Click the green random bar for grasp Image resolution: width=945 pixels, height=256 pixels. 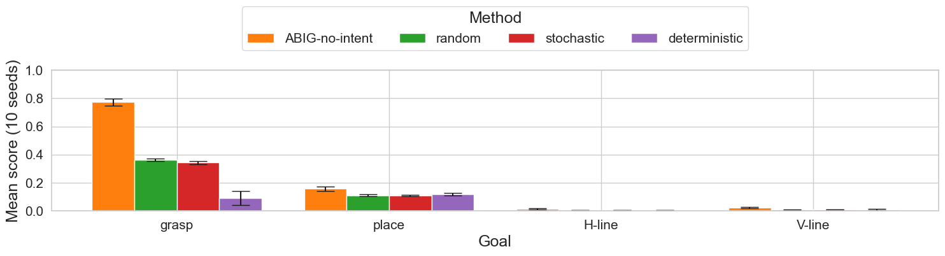click(155, 185)
